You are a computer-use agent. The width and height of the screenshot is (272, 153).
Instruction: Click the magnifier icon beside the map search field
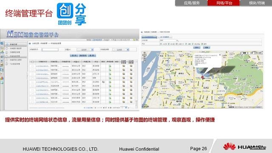coord(177,41)
